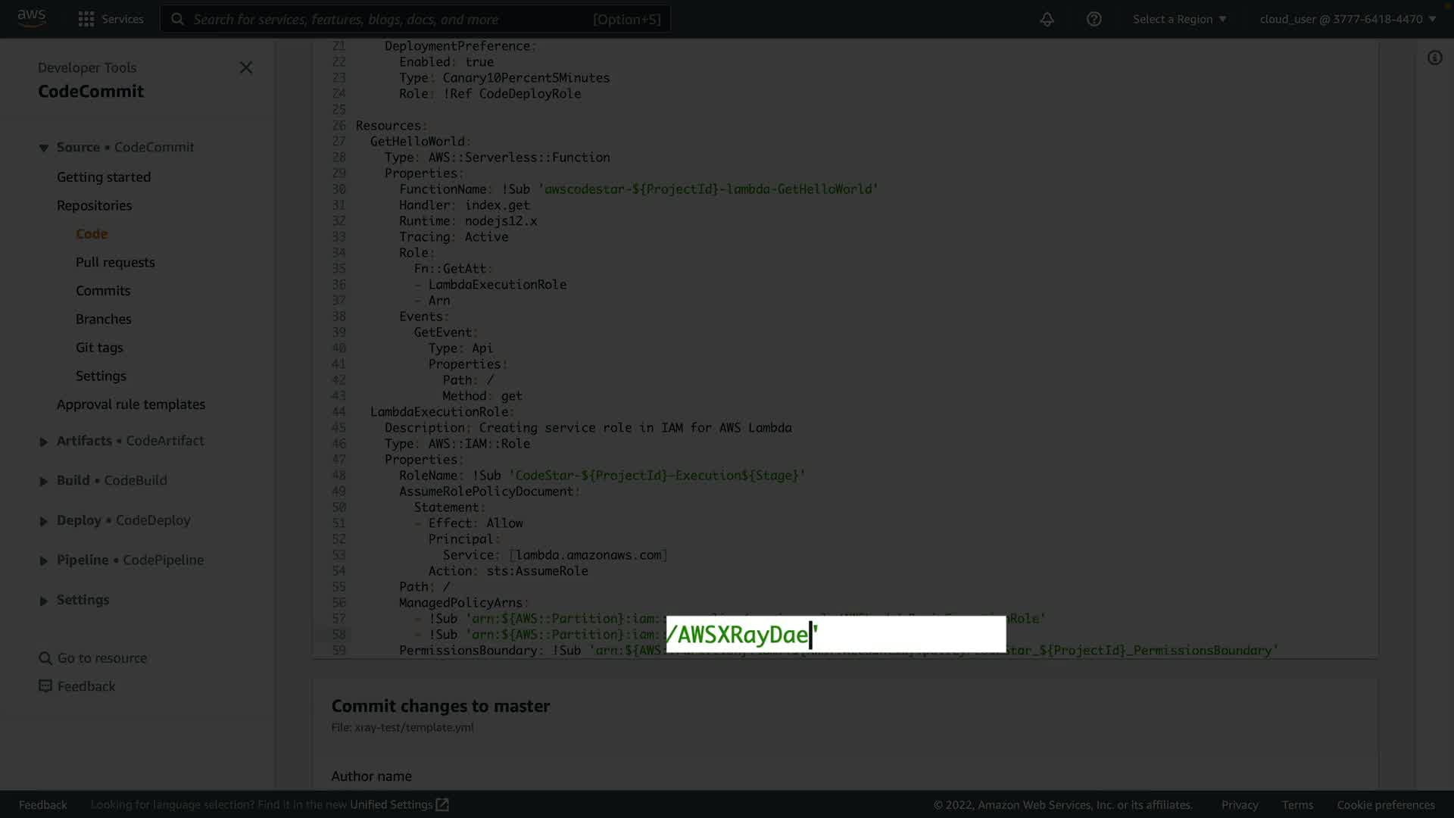Close the Developer Tools sidebar
This screenshot has height=818, width=1454.
[246, 68]
